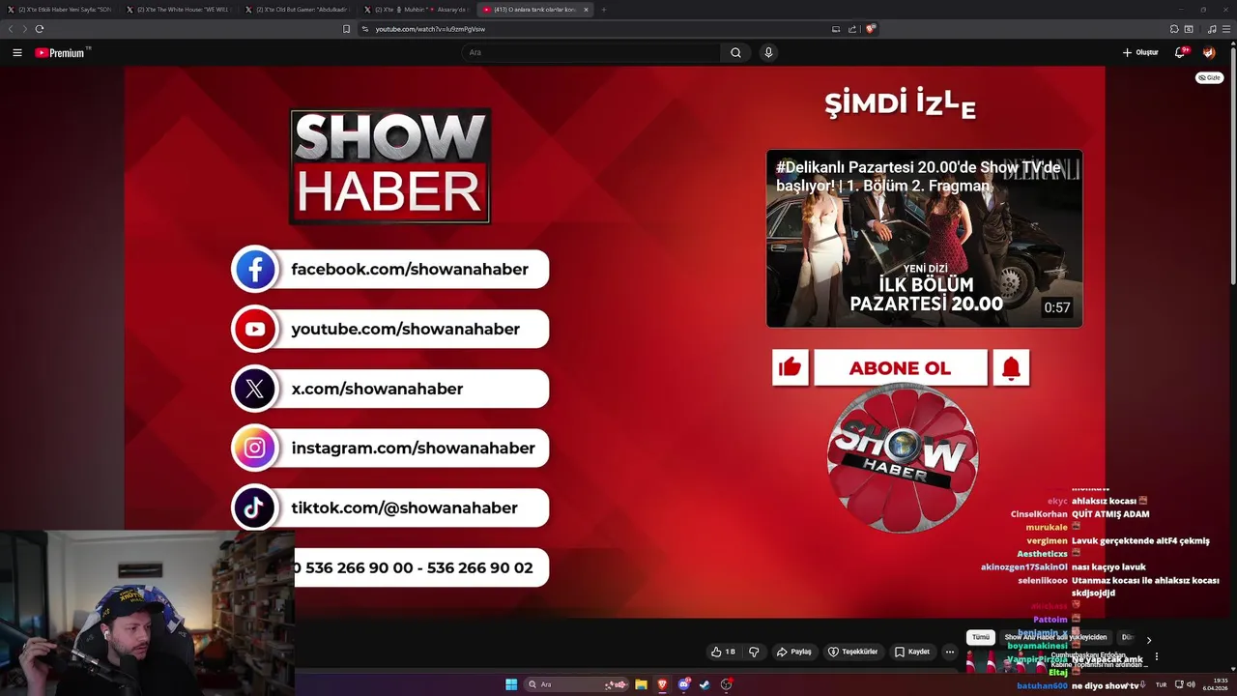Click the Oluştur create button
This screenshot has height=696, width=1237.
[x=1140, y=52]
